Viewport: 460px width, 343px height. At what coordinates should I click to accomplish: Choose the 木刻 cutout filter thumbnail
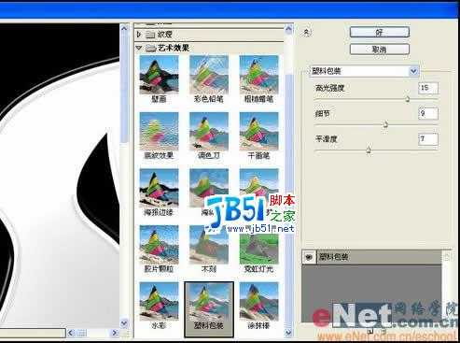(209, 245)
